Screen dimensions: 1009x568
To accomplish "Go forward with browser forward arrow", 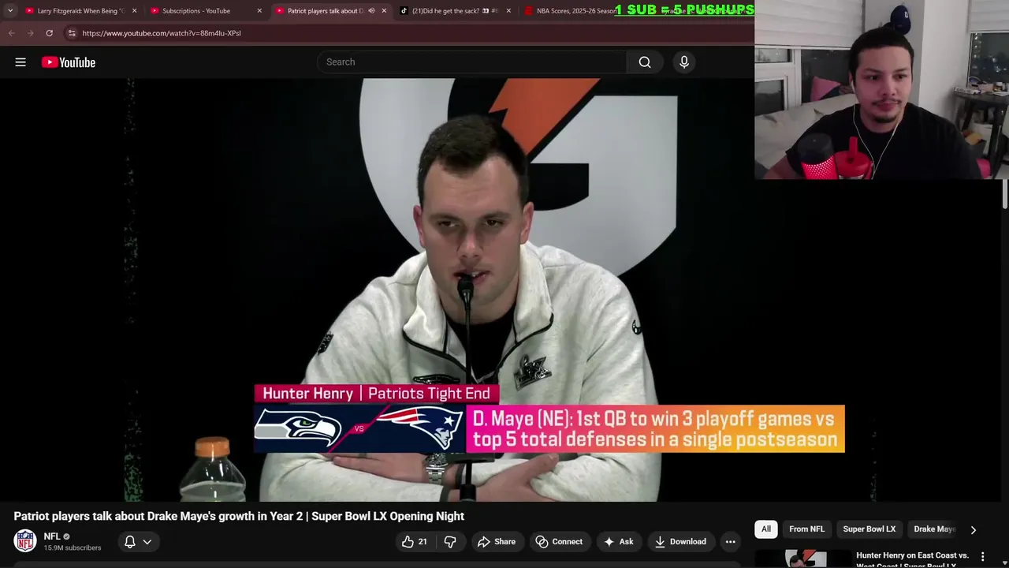I will 30,33.
